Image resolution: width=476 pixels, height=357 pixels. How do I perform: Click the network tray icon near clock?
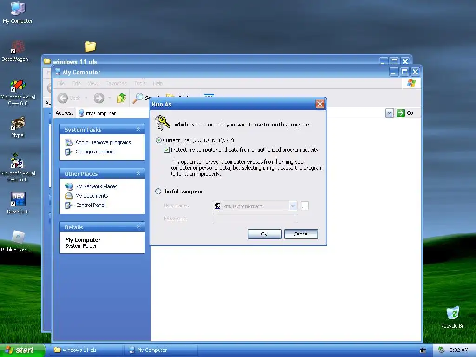point(441,350)
